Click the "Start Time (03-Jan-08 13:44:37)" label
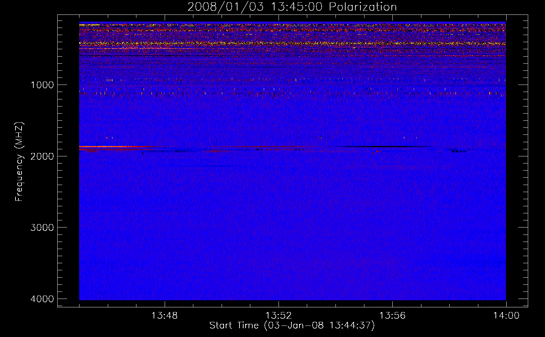Screen dimensions: 545x337 (292, 326)
